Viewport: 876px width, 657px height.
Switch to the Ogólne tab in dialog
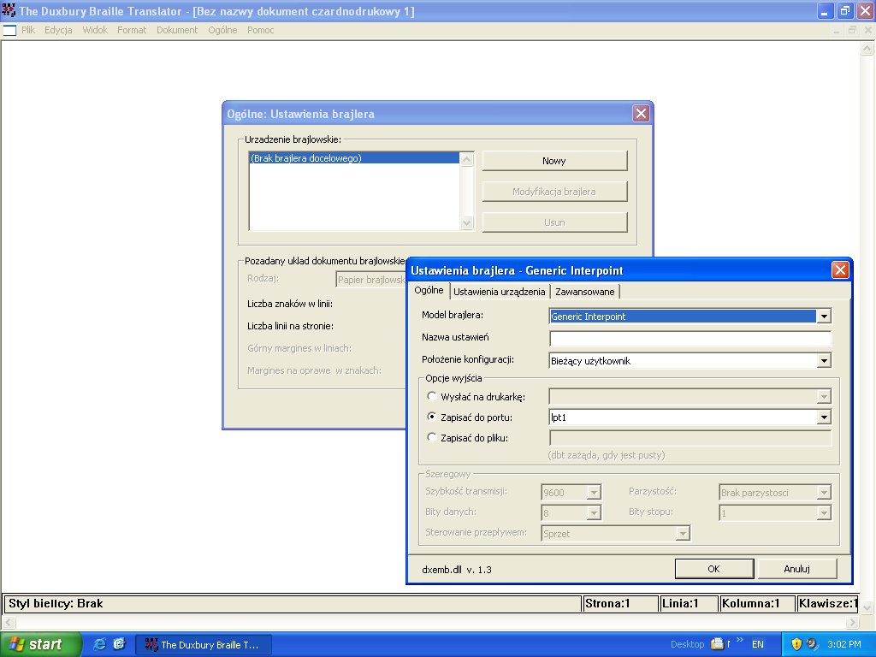click(x=429, y=291)
